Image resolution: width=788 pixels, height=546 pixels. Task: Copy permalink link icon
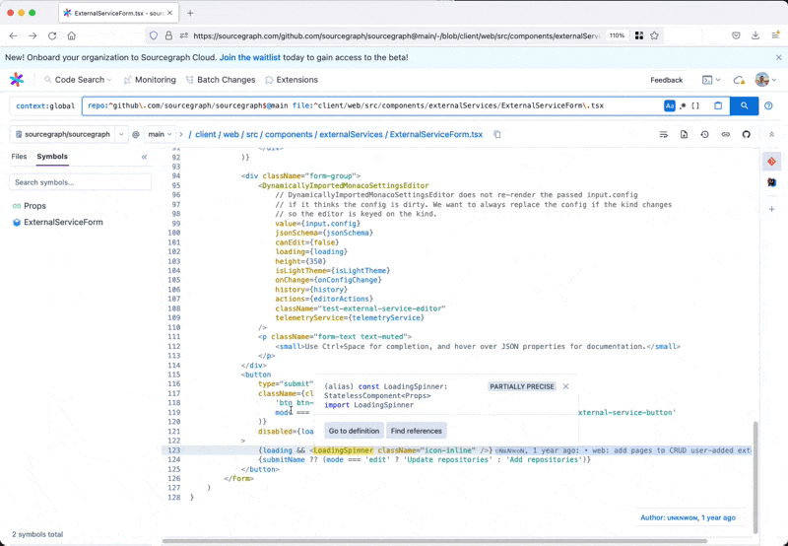[725, 134]
